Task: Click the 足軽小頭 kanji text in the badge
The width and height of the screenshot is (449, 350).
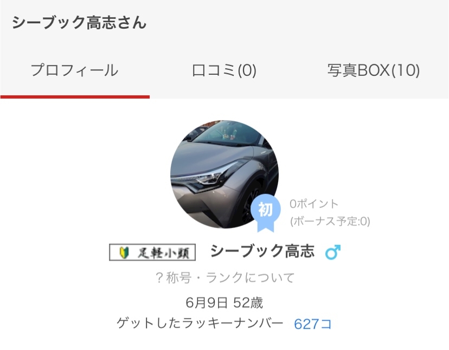Action: pos(164,252)
